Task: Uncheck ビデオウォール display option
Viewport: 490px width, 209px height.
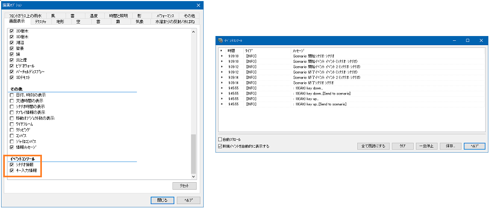Action: [12, 66]
